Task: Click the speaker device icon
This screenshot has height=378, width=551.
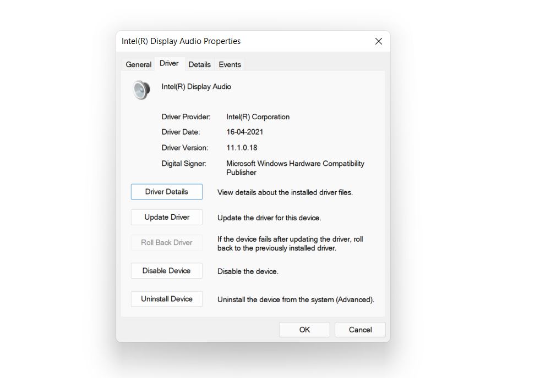Action: pos(141,89)
